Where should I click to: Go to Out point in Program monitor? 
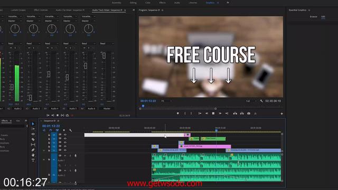point(227,113)
